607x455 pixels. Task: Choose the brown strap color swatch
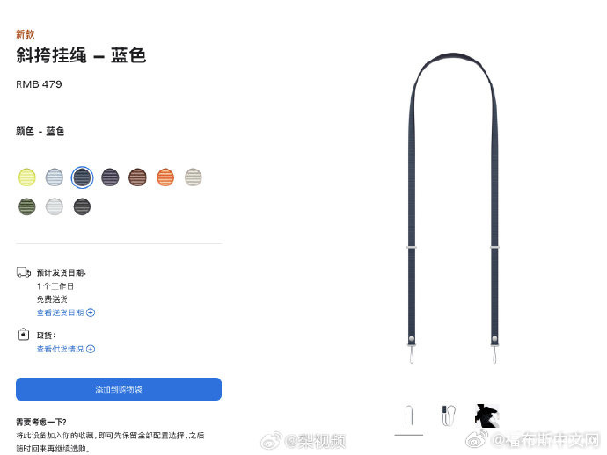(138, 177)
